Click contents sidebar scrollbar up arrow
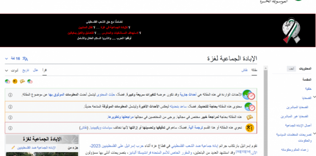The height and width of the screenshot is (156, 316). click(265, 68)
